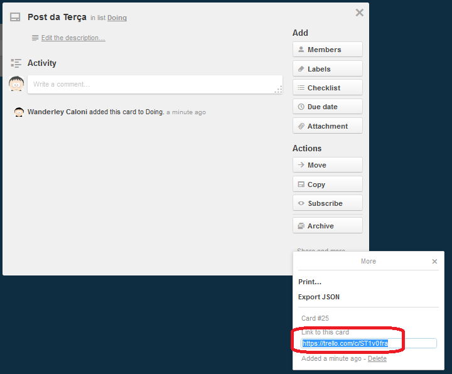Viewport: 452px width, 374px height.
Task: Select Print option in More menu
Action: pyautogui.click(x=309, y=282)
